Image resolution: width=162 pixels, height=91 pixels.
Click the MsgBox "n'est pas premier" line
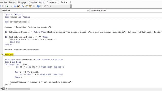tap(32, 39)
